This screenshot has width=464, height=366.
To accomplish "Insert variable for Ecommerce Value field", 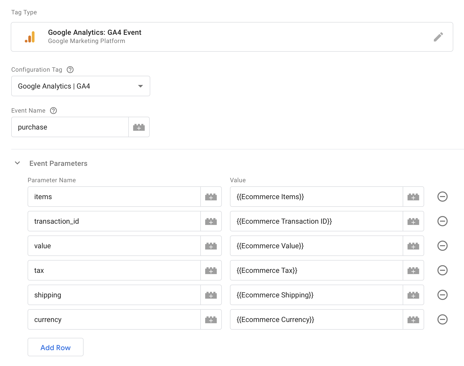I will 413,246.
